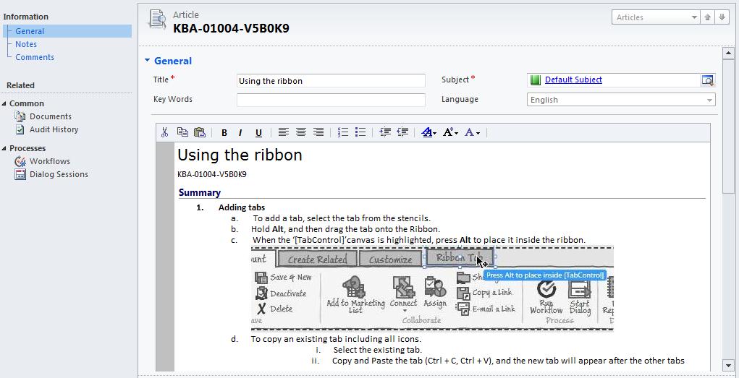Open the font color dropdown
Image resolution: width=739 pixels, height=378 pixels.
point(472,133)
